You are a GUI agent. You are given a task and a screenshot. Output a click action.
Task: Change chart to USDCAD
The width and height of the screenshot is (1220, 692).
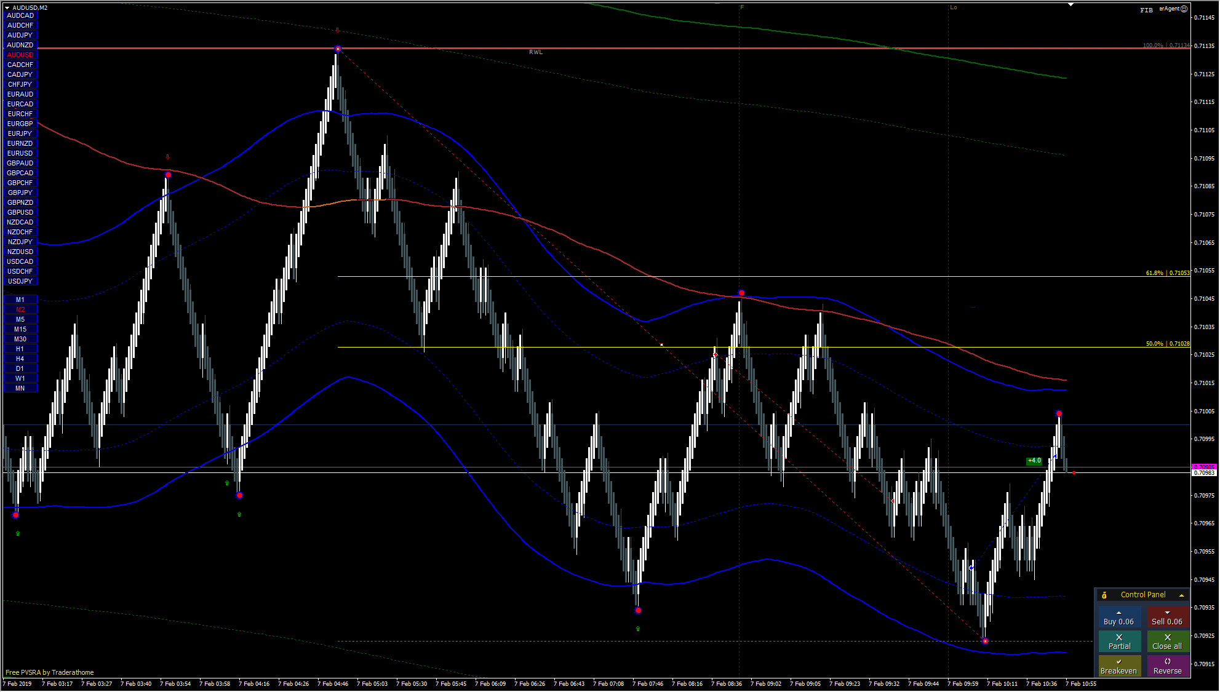[20, 261]
